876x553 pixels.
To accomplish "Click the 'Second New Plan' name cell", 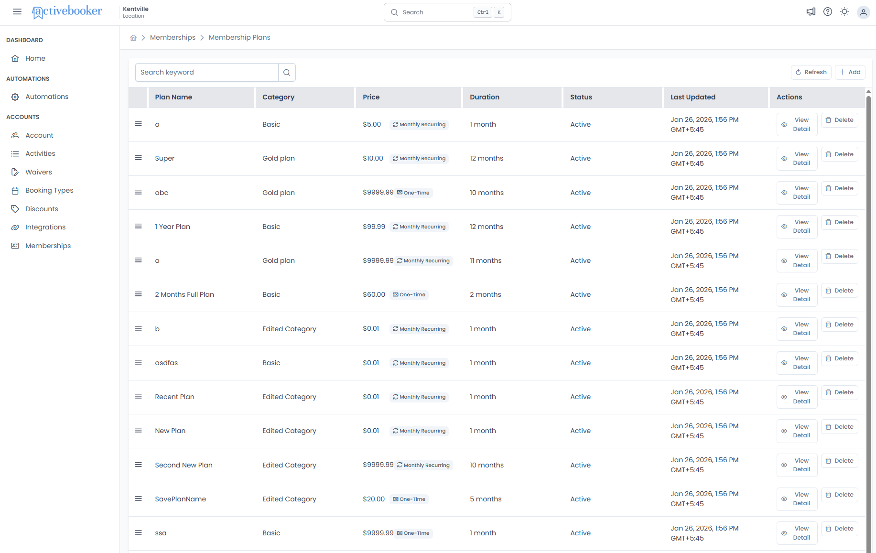I will tap(184, 465).
